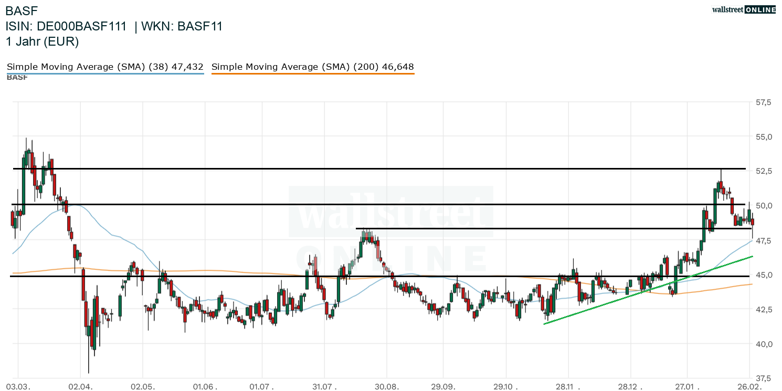Click the orange SMA 200 legend line
The height and width of the screenshot is (391, 782).
click(312, 74)
